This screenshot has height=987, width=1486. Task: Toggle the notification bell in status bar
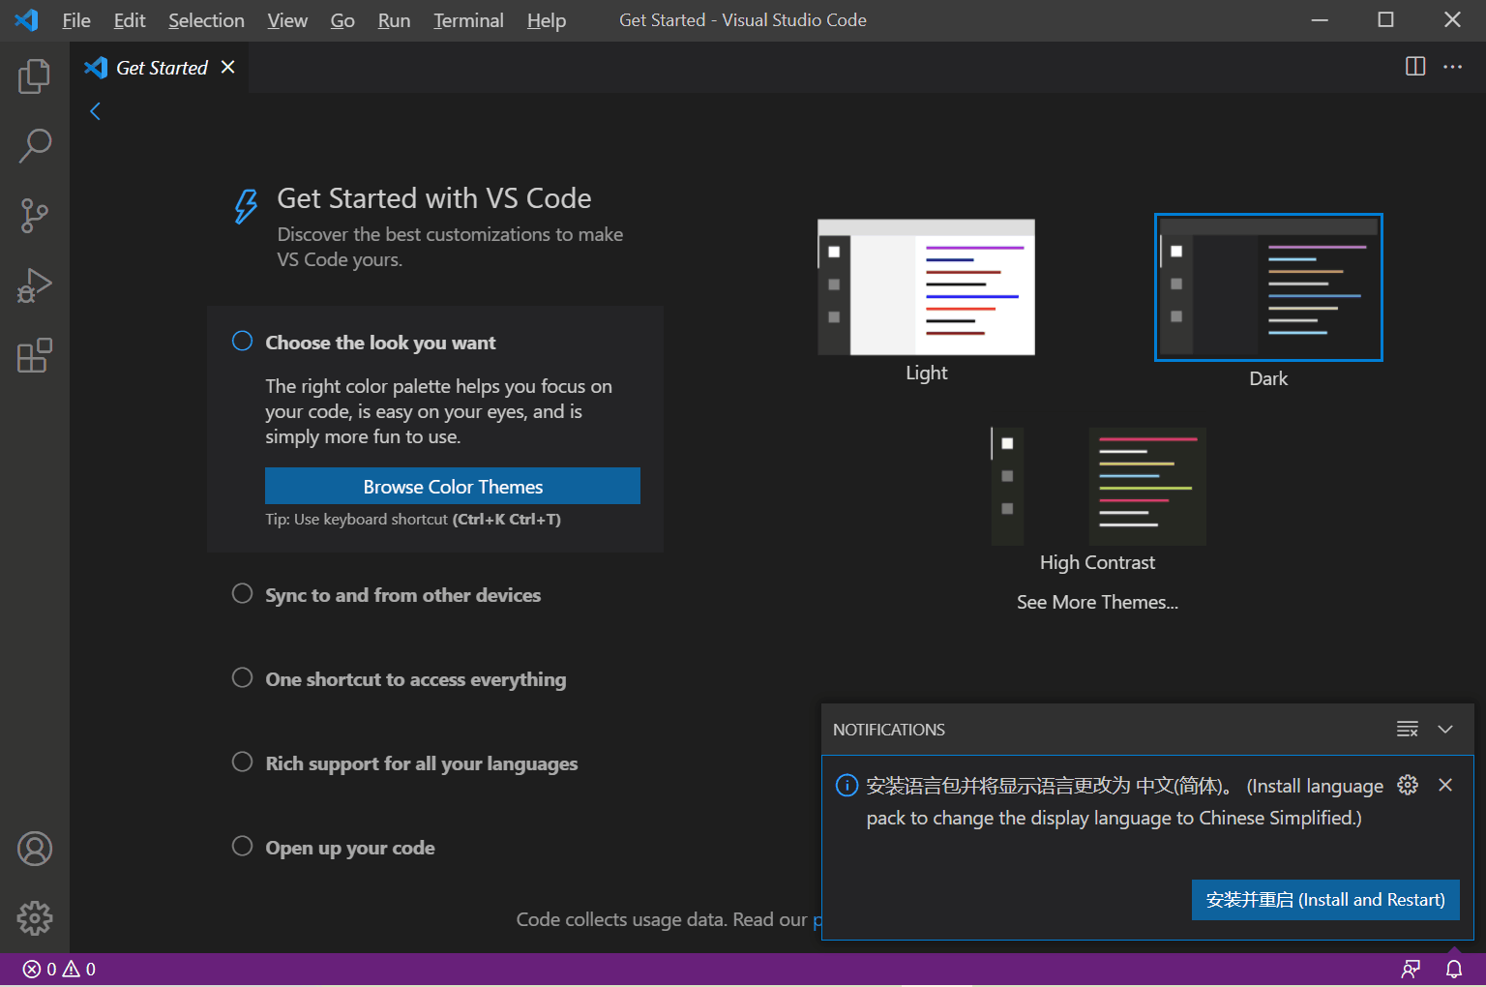[1453, 969]
